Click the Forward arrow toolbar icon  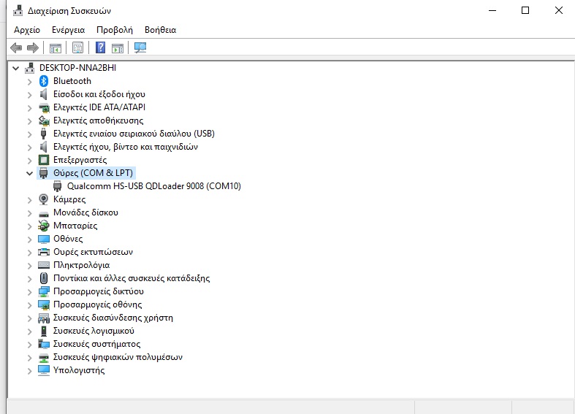tap(32, 48)
